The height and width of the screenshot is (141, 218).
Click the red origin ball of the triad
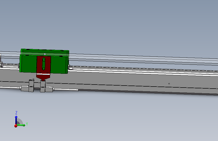pos(16,126)
